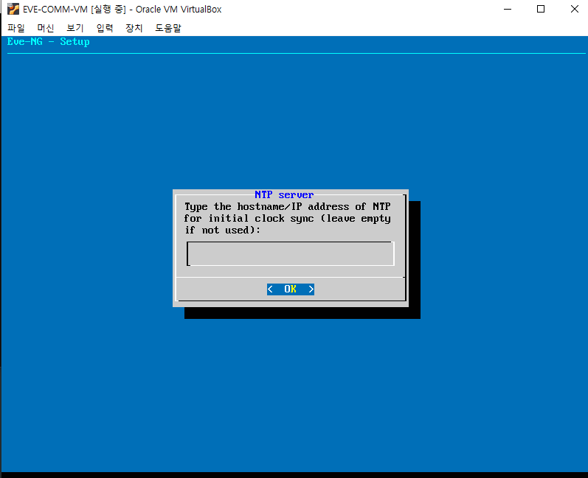Viewport: 588px width, 478px height.
Task: Click the 'NTP server' dialog title
Action: pyautogui.click(x=284, y=194)
